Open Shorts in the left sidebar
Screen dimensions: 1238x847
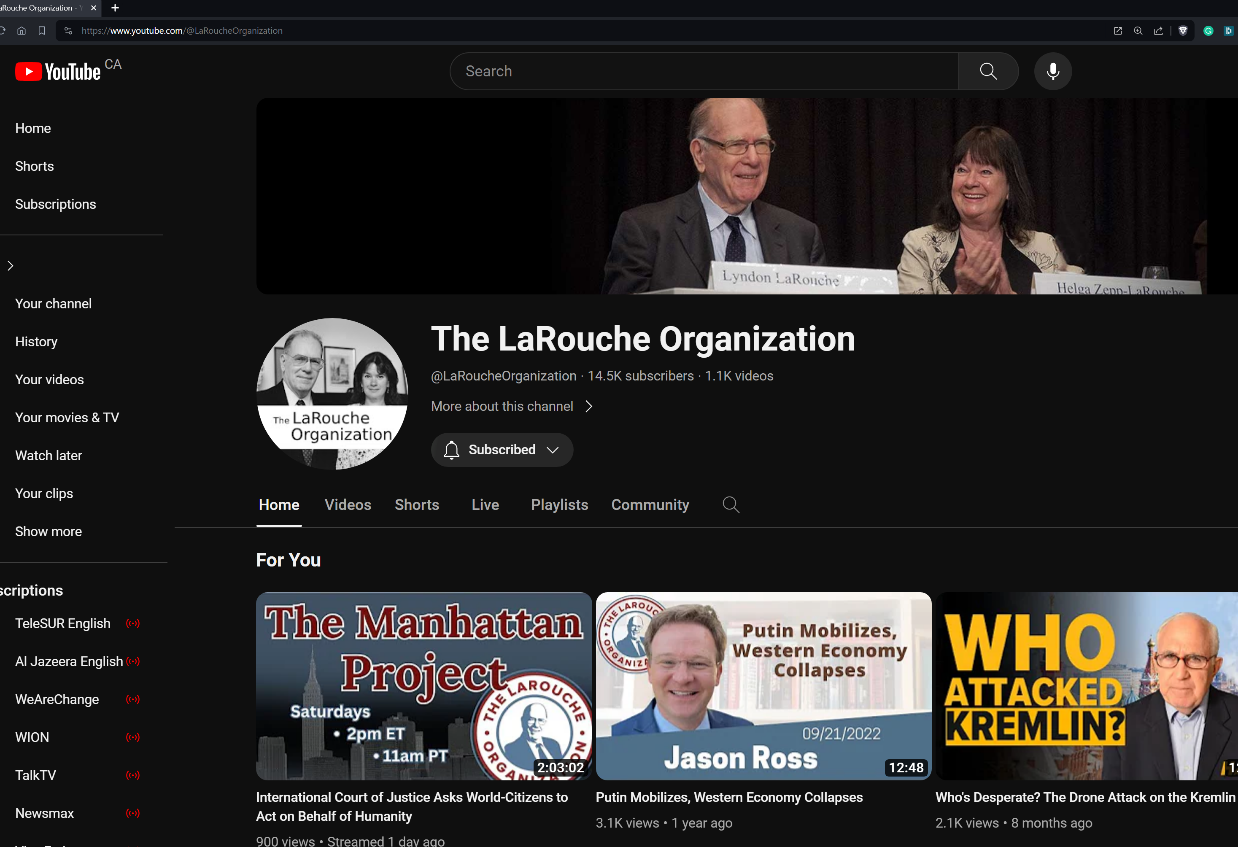35,166
